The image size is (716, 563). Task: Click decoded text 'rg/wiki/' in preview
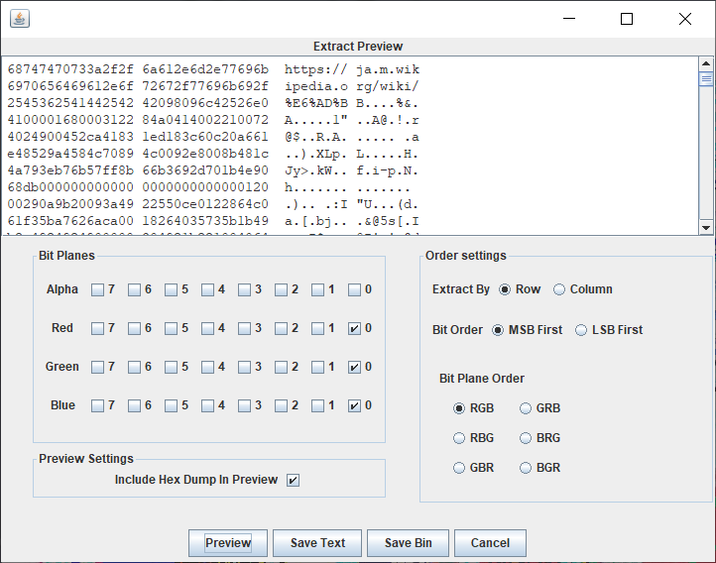[387, 86]
